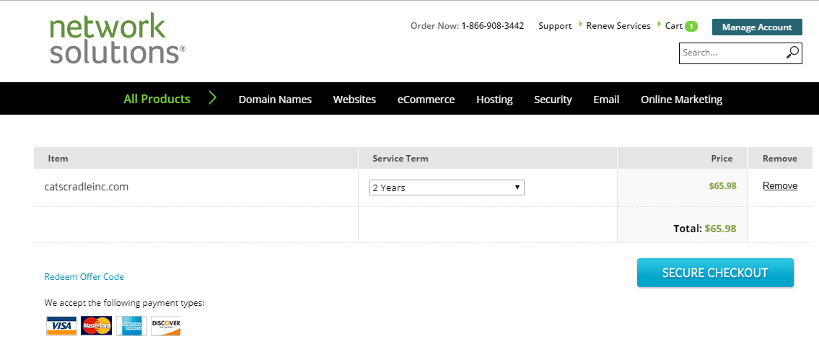
Task: Go to the eCommerce section
Action: (426, 100)
